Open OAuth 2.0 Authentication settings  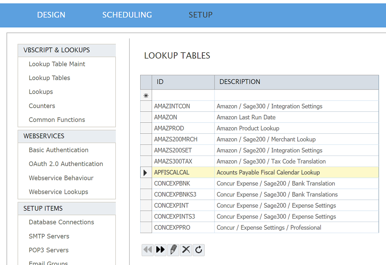(x=66, y=164)
